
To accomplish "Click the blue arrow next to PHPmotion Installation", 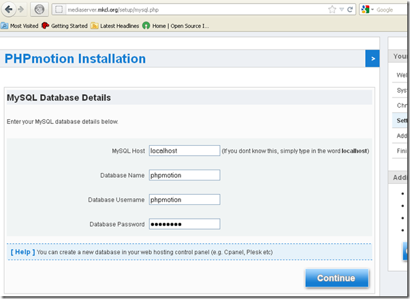I will (x=373, y=59).
